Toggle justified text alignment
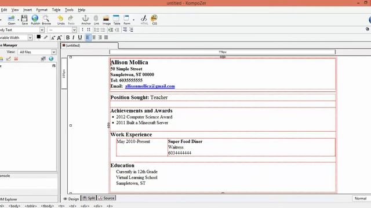 [106, 38]
